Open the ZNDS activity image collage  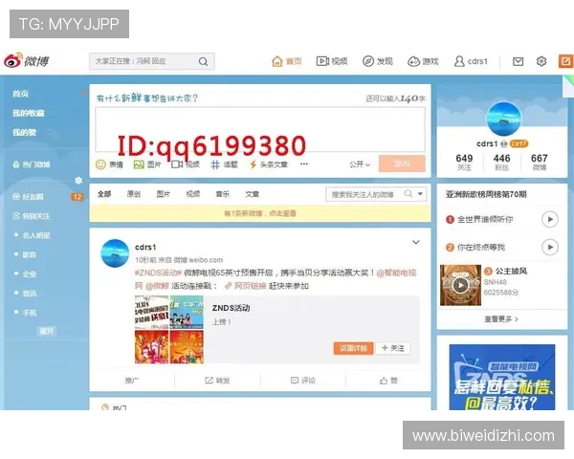pyautogui.click(x=169, y=329)
